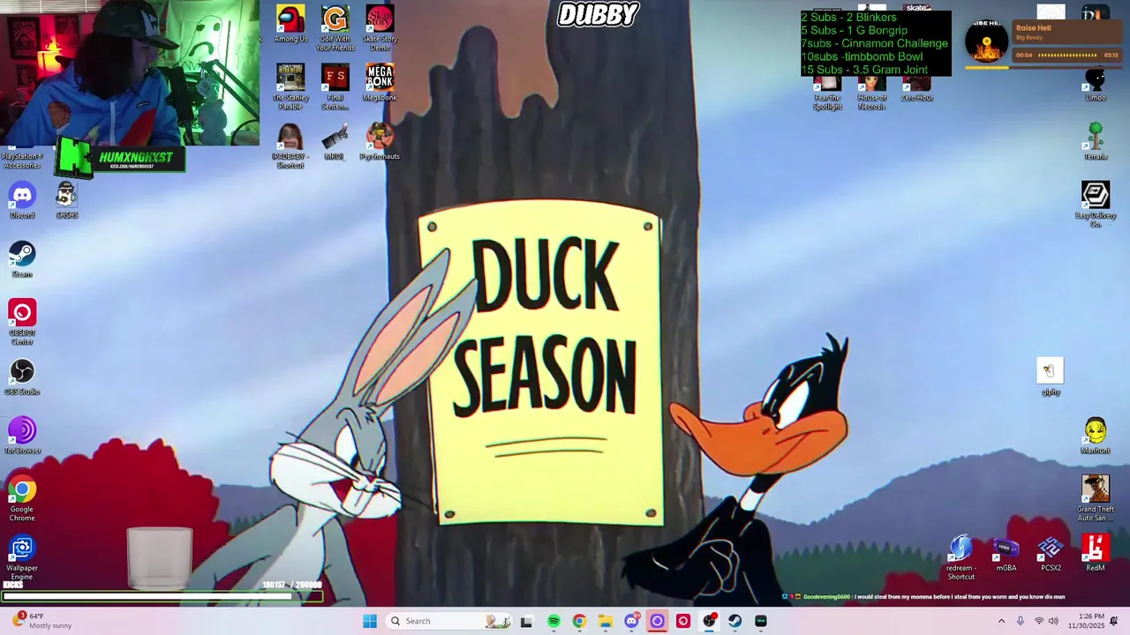Launch Steam from the desktop icon
1130x635 pixels.
(x=22, y=259)
